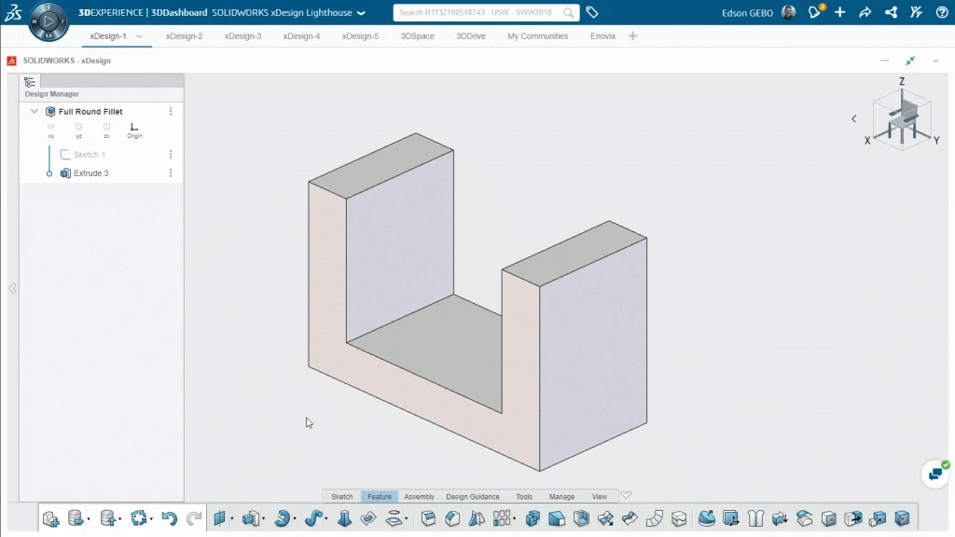Open dropdown arrow beside Sweep tool
Screen dimensions: 955x537
[x=325, y=518]
